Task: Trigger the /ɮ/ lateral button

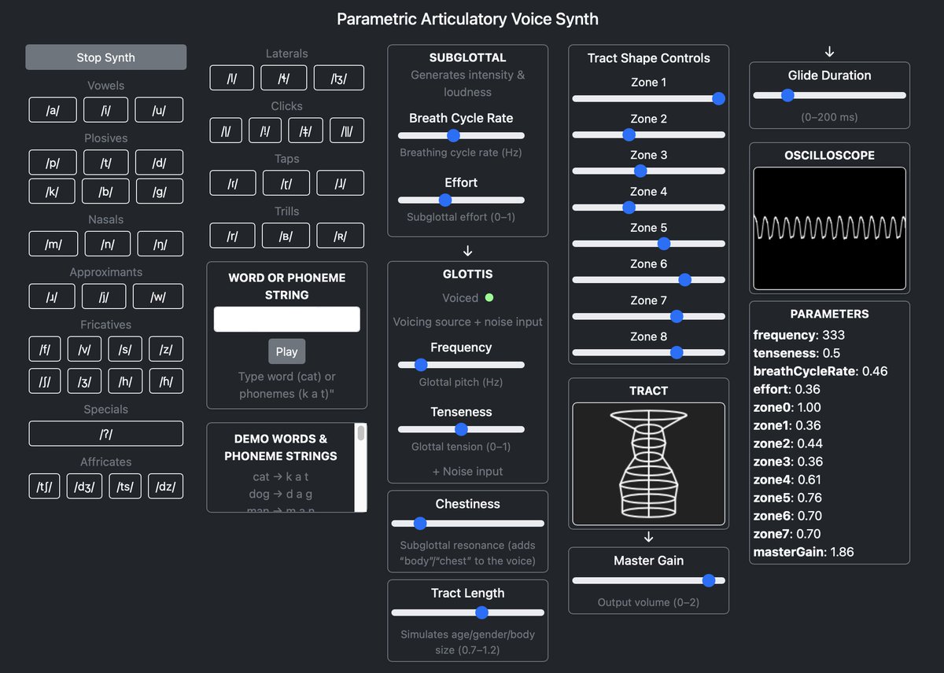Action: [338, 78]
